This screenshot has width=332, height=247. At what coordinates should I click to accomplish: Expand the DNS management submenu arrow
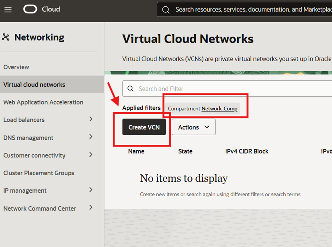[x=91, y=137]
